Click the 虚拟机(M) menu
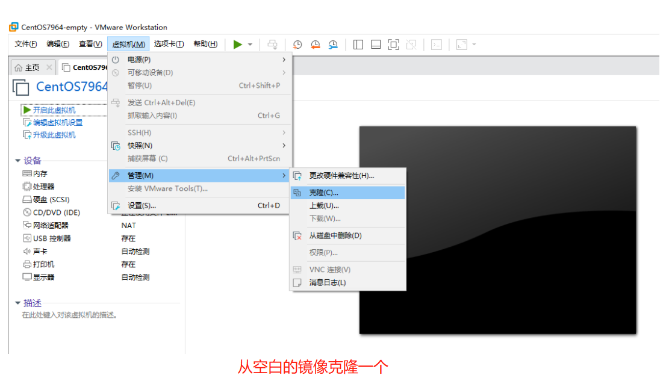Screen dimensions: 669x387 point(128,45)
